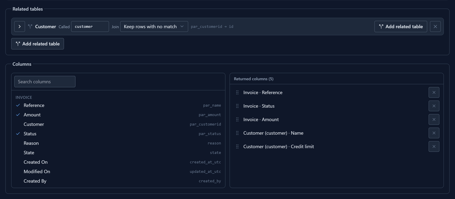The image size is (455, 199).
Task: Select the State column
Action: tap(118, 152)
